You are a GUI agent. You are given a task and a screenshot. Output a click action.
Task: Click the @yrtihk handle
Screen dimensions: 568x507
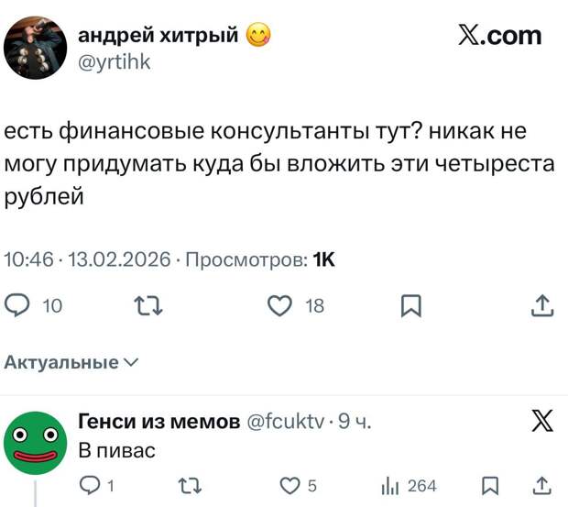click(114, 62)
